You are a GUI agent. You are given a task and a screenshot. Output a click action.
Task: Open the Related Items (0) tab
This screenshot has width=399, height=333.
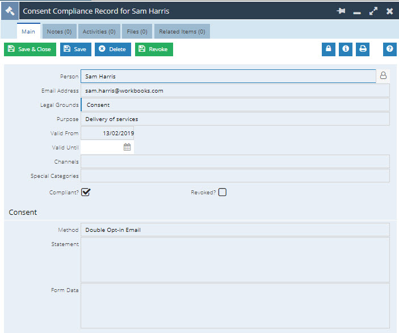(x=182, y=31)
